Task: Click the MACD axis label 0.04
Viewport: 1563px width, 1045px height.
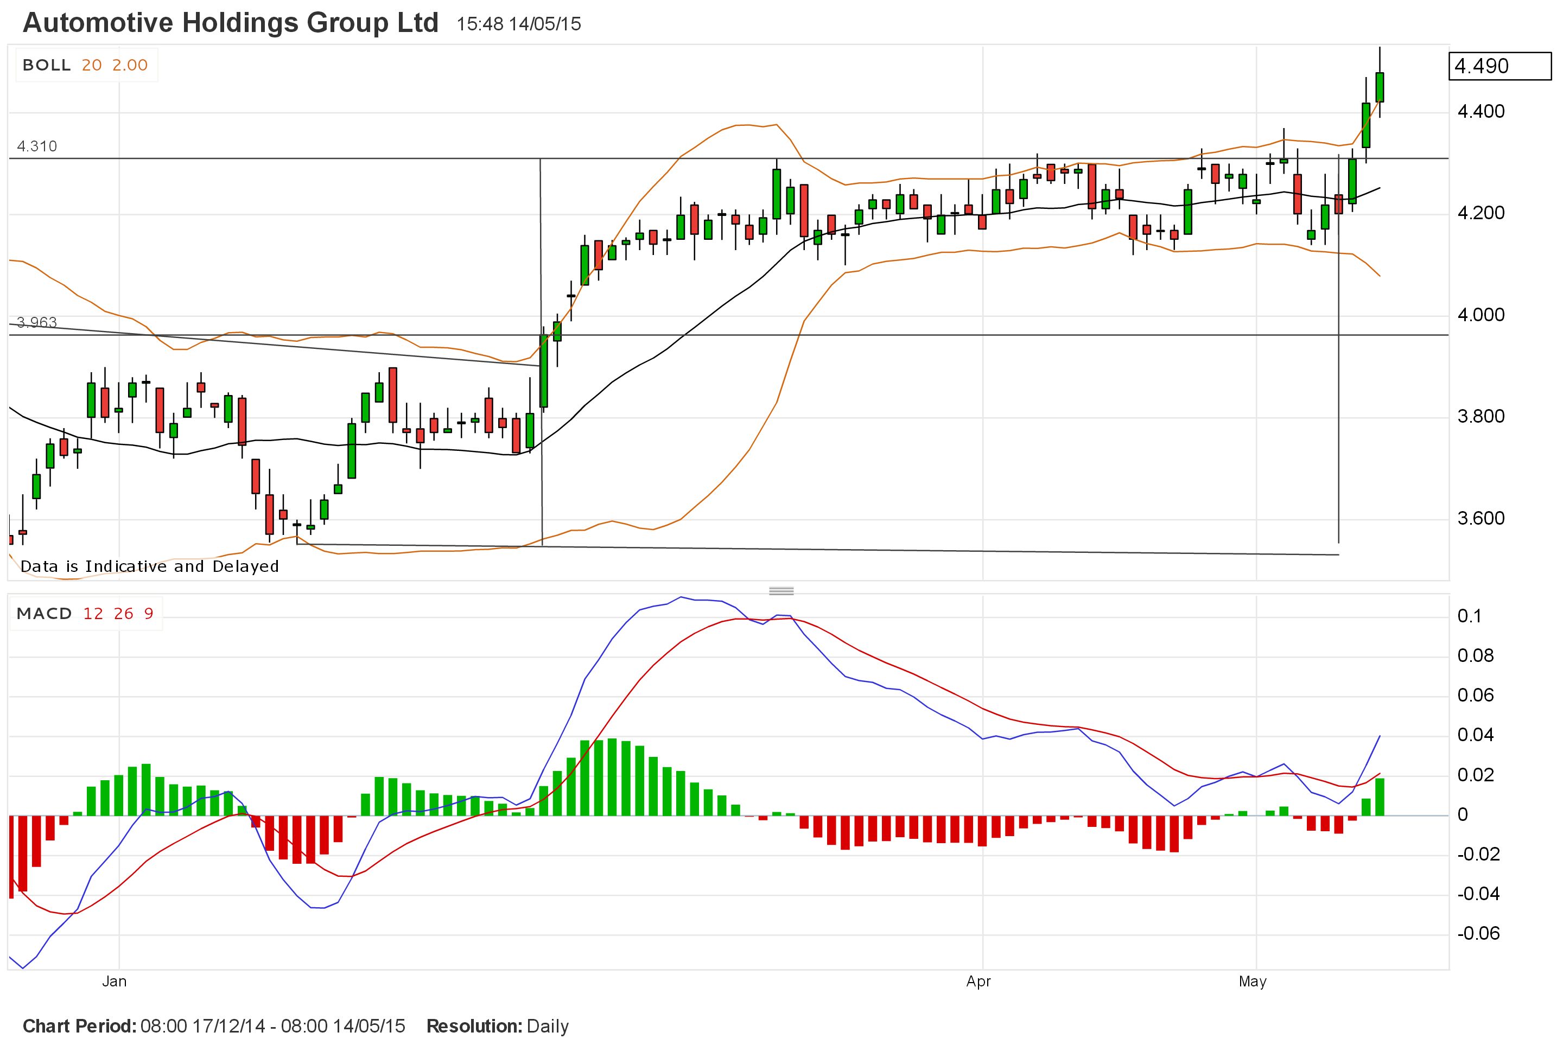Action: click(1476, 735)
